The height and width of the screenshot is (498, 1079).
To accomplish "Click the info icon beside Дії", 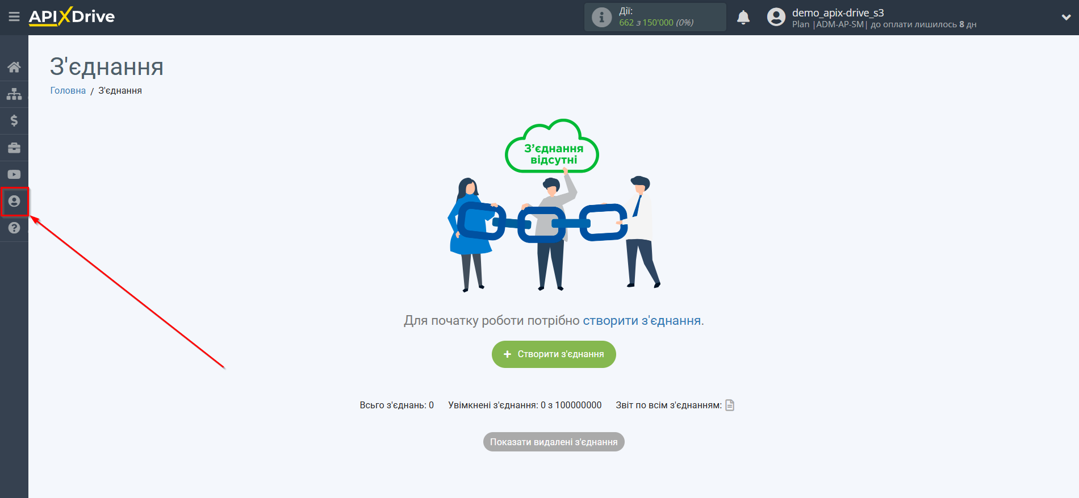I will (x=601, y=17).
